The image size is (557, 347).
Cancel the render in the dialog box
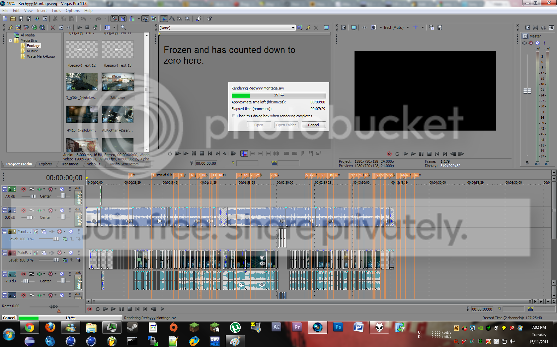[x=313, y=125]
